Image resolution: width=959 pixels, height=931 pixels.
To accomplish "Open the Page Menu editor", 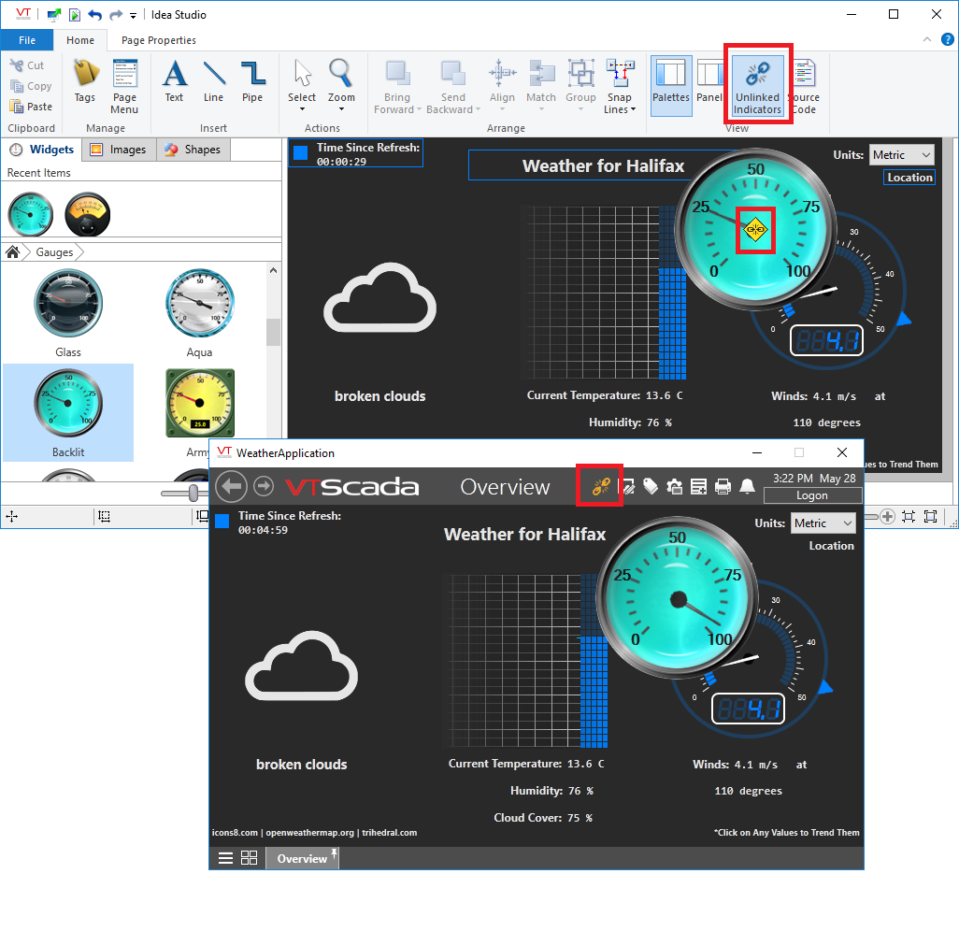I will pyautogui.click(x=124, y=86).
